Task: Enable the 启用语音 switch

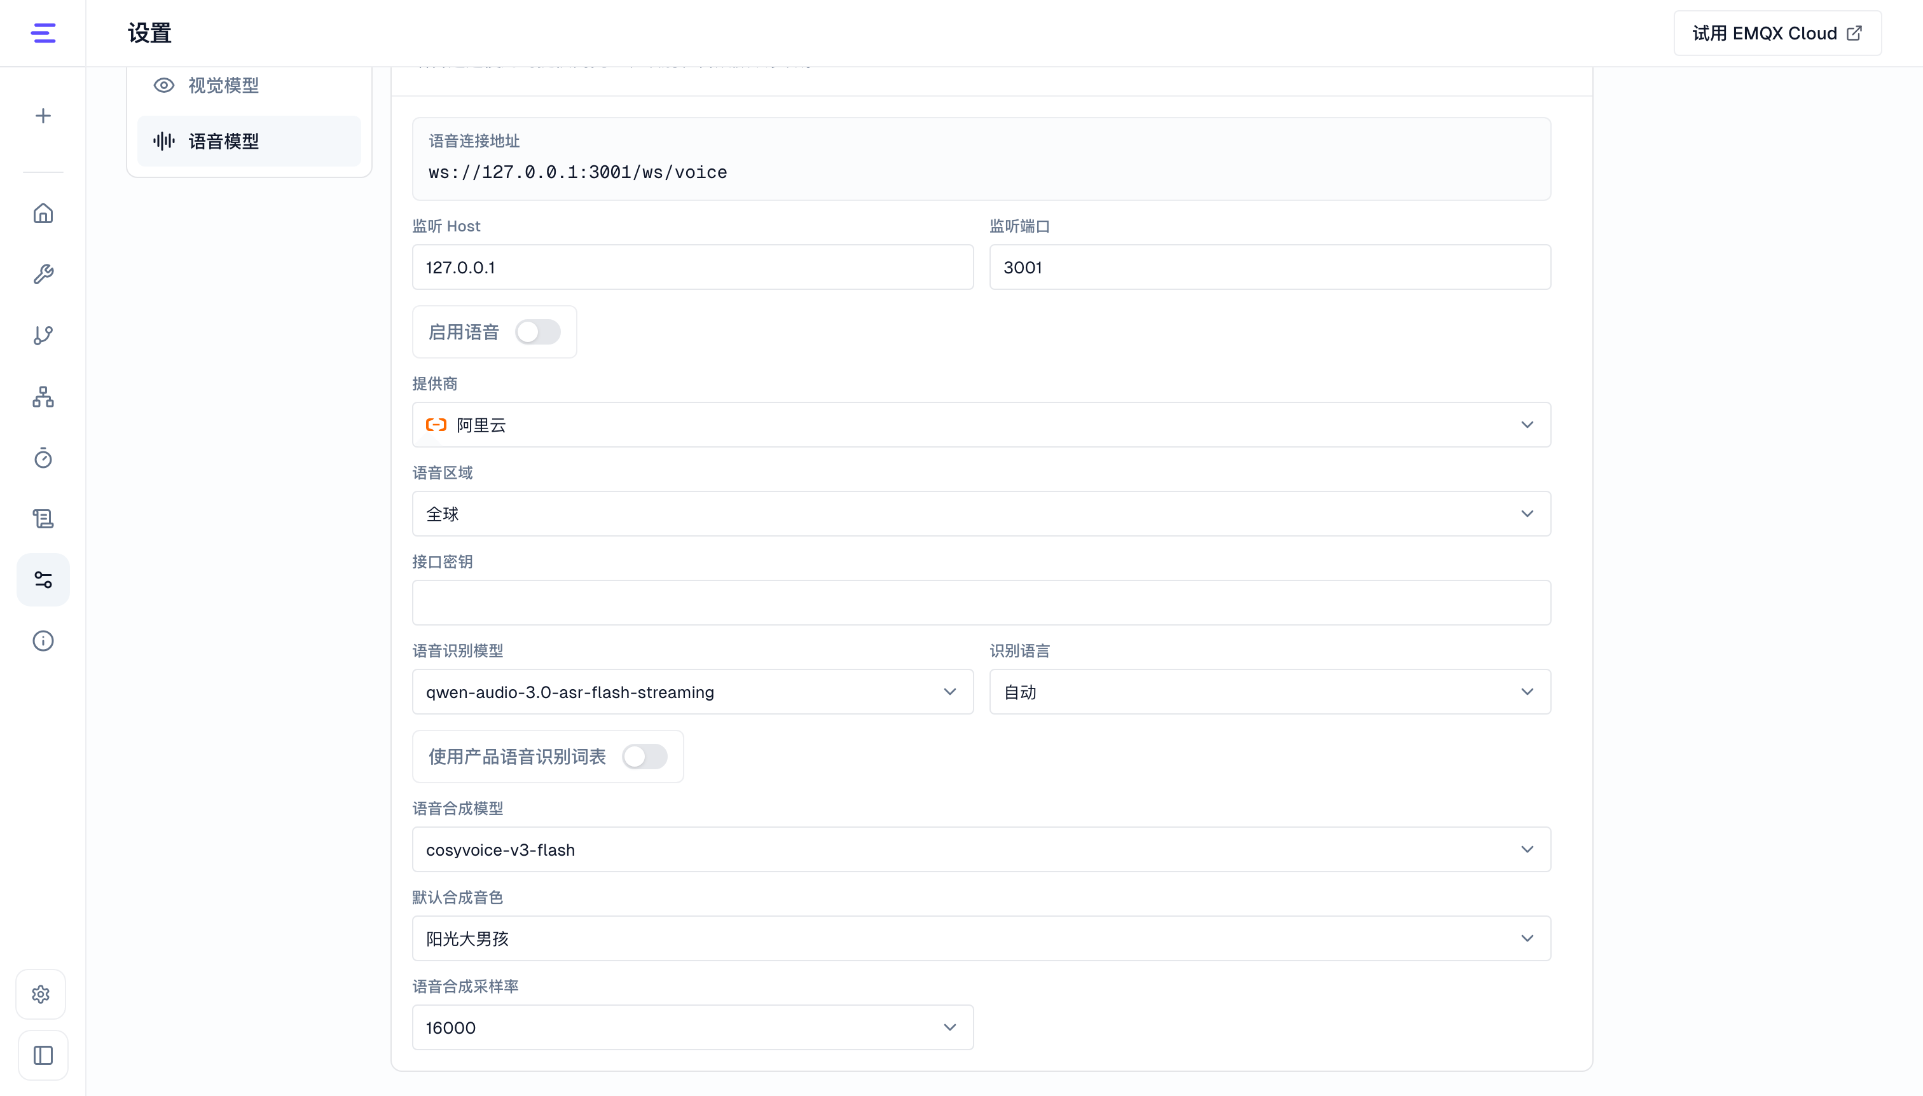Action: (537, 332)
